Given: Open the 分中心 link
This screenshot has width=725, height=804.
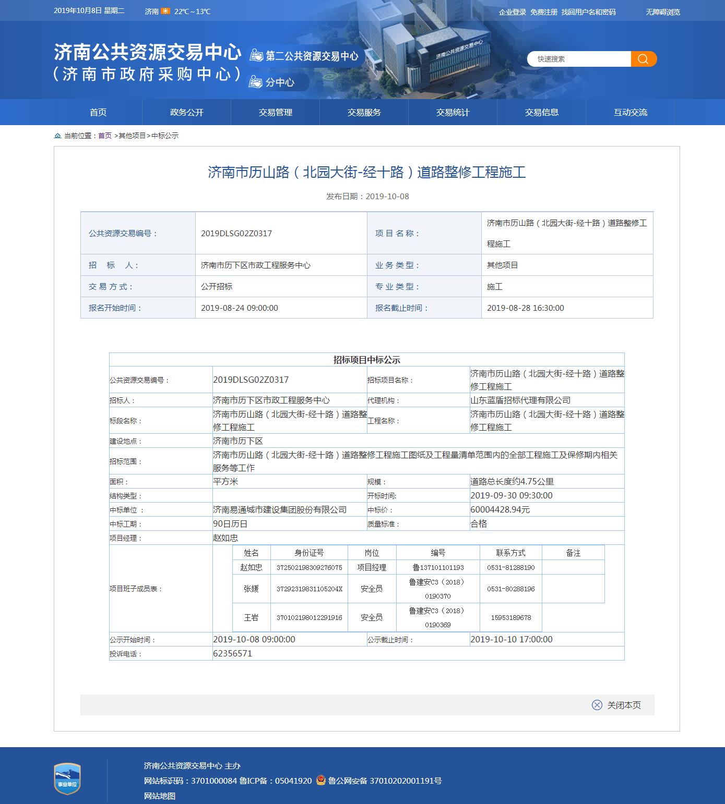Looking at the screenshot, I should pos(280,82).
